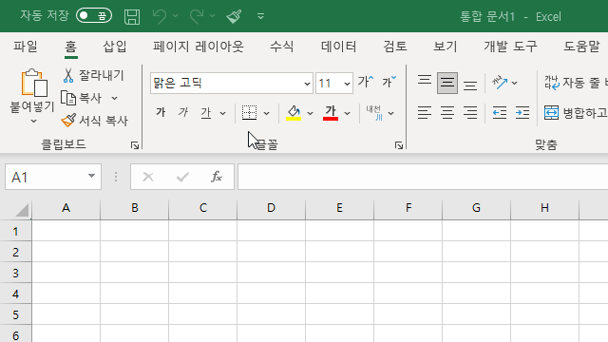Click the Save floppy disk icon
This screenshot has width=608, height=342.
[x=132, y=16]
